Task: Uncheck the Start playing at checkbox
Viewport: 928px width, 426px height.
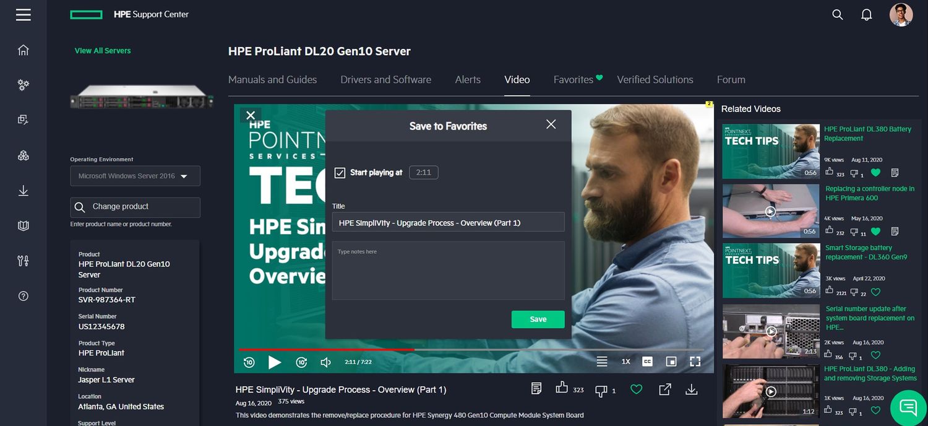Action: [x=340, y=173]
